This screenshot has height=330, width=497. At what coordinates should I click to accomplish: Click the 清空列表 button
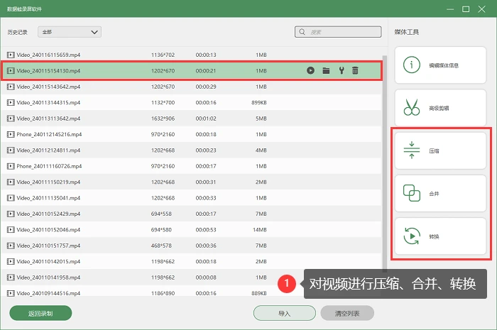[347, 313]
